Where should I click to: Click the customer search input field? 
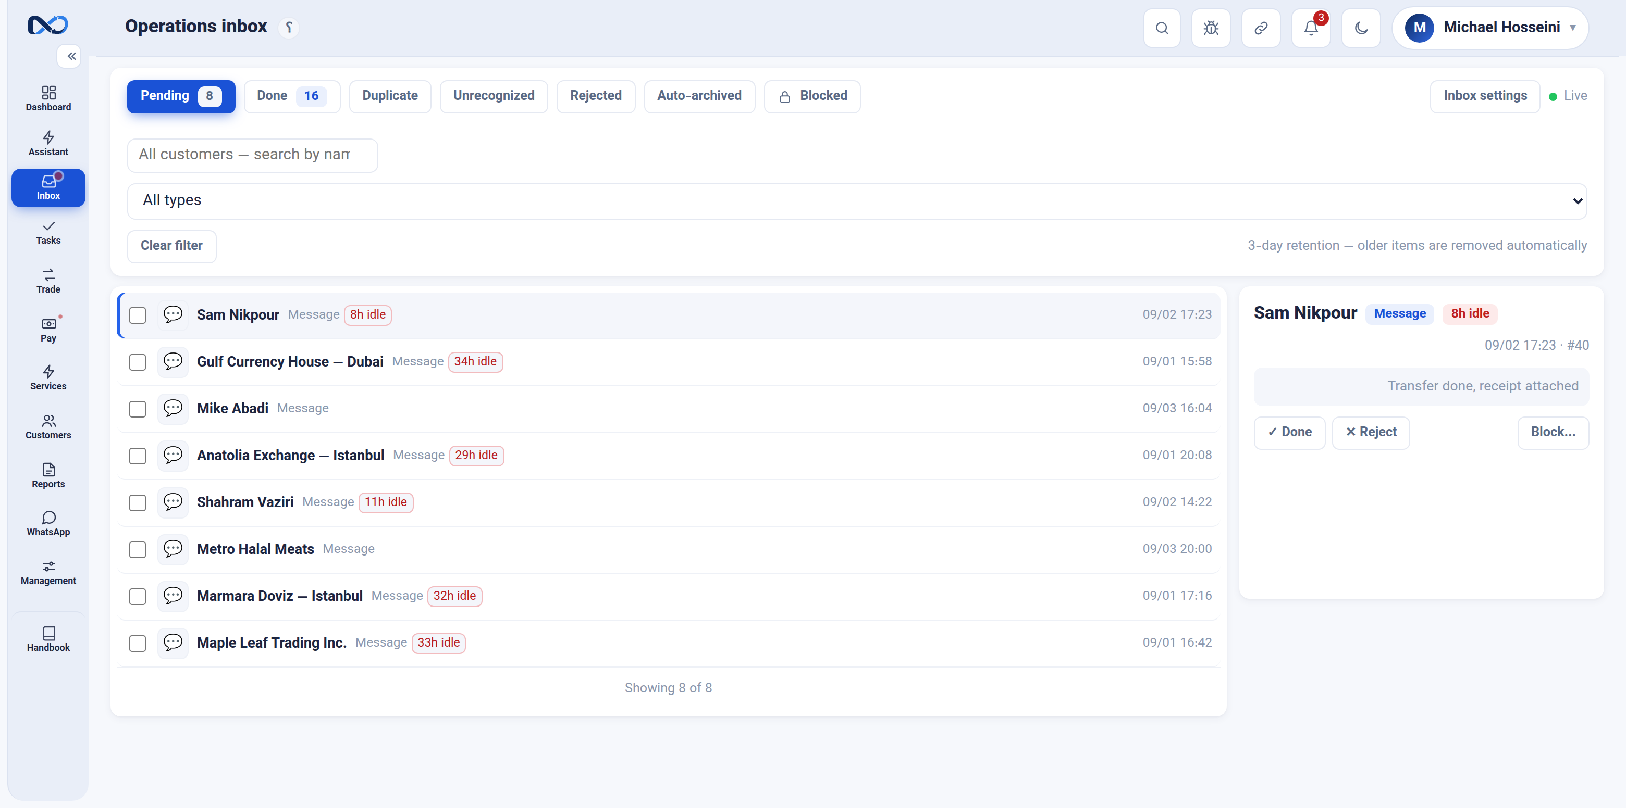pyautogui.click(x=252, y=155)
